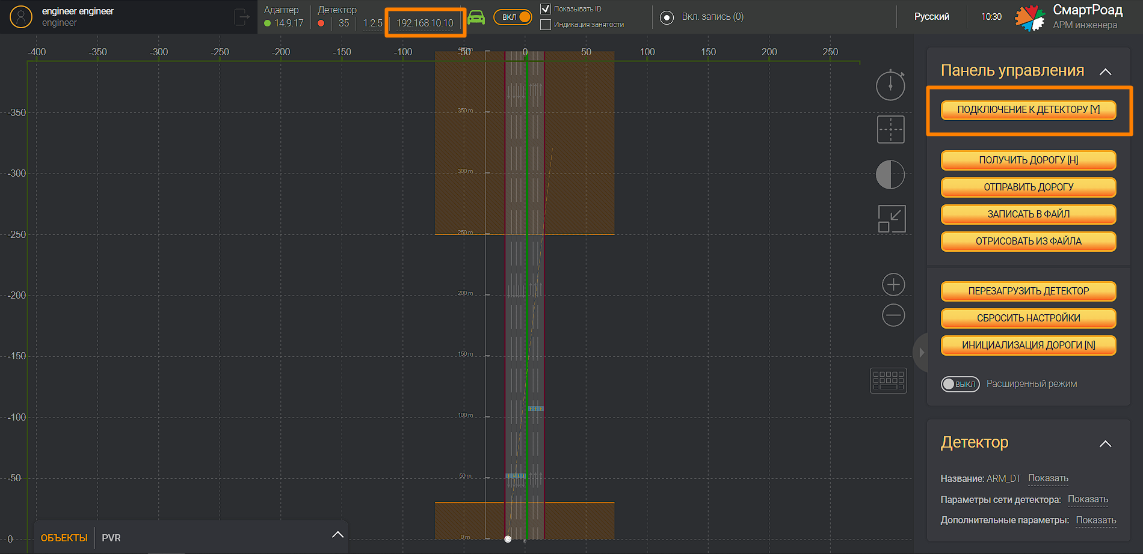Image resolution: width=1143 pixels, height=554 pixels.
Task: Enable Индикация занятости checkbox
Action: coord(546,25)
